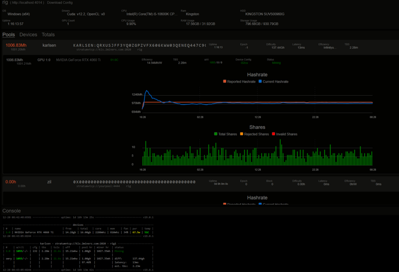The image size is (399, 272).
Task: Click the system Uptime 1:16:13:57 value
Action: pos(15,24)
